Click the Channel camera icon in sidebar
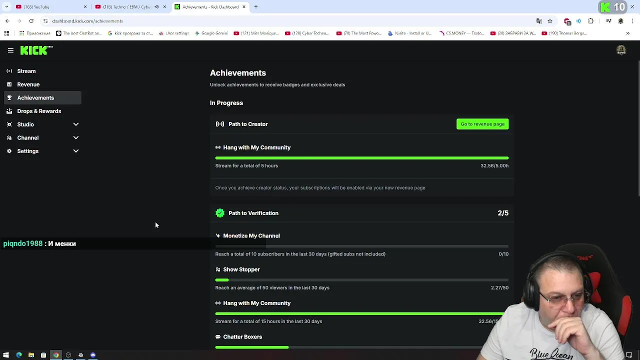640x360 pixels. click(x=9, y=137)
